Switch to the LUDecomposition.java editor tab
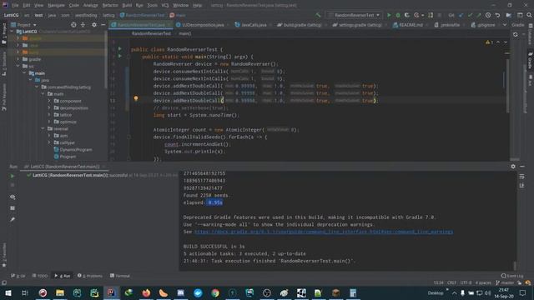 point(202,25)
